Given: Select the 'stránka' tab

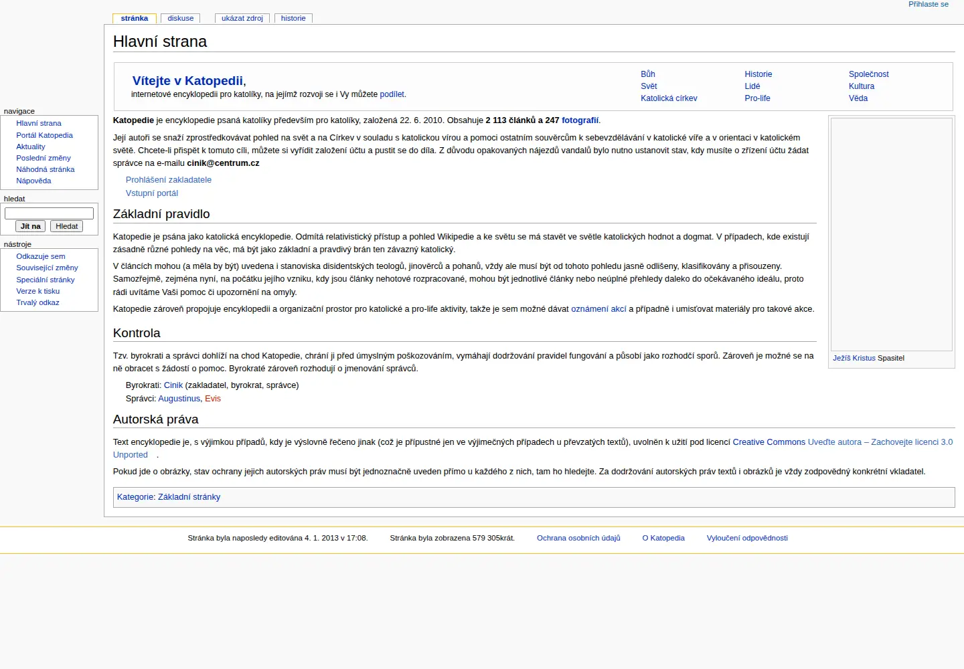Looking at the screenshot, I should pos(135,18).
